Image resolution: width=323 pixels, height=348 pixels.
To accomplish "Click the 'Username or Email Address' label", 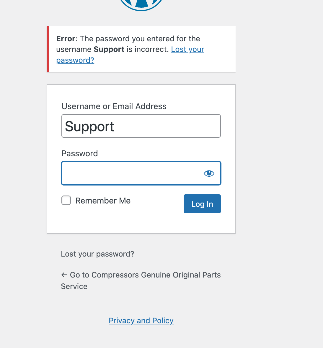I will (x=114, y=106).
